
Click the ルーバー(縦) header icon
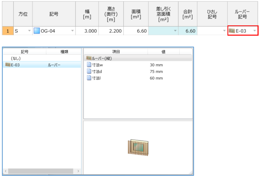[x=88, y=58]
